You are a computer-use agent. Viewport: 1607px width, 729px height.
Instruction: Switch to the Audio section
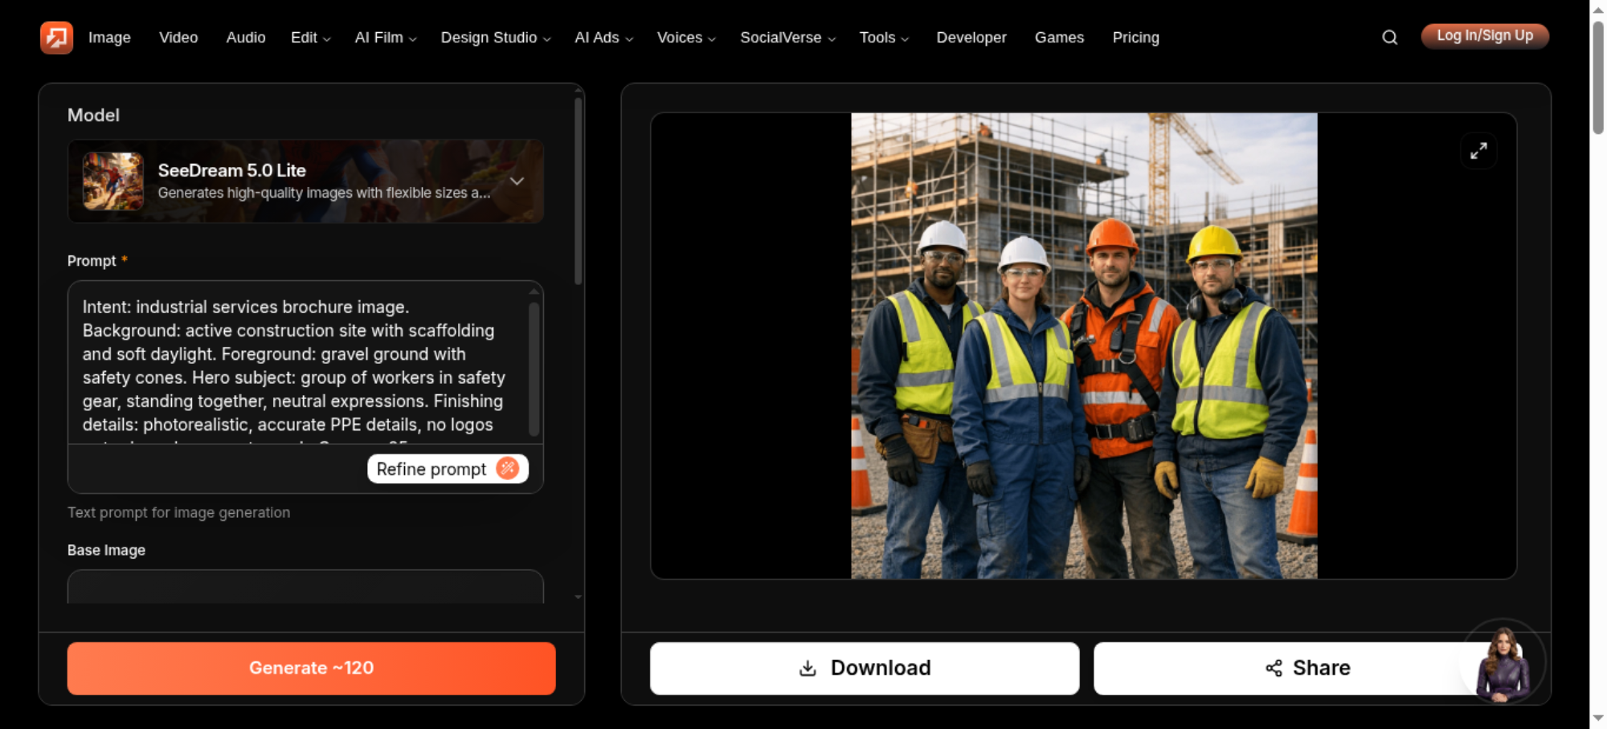[246, 37]
